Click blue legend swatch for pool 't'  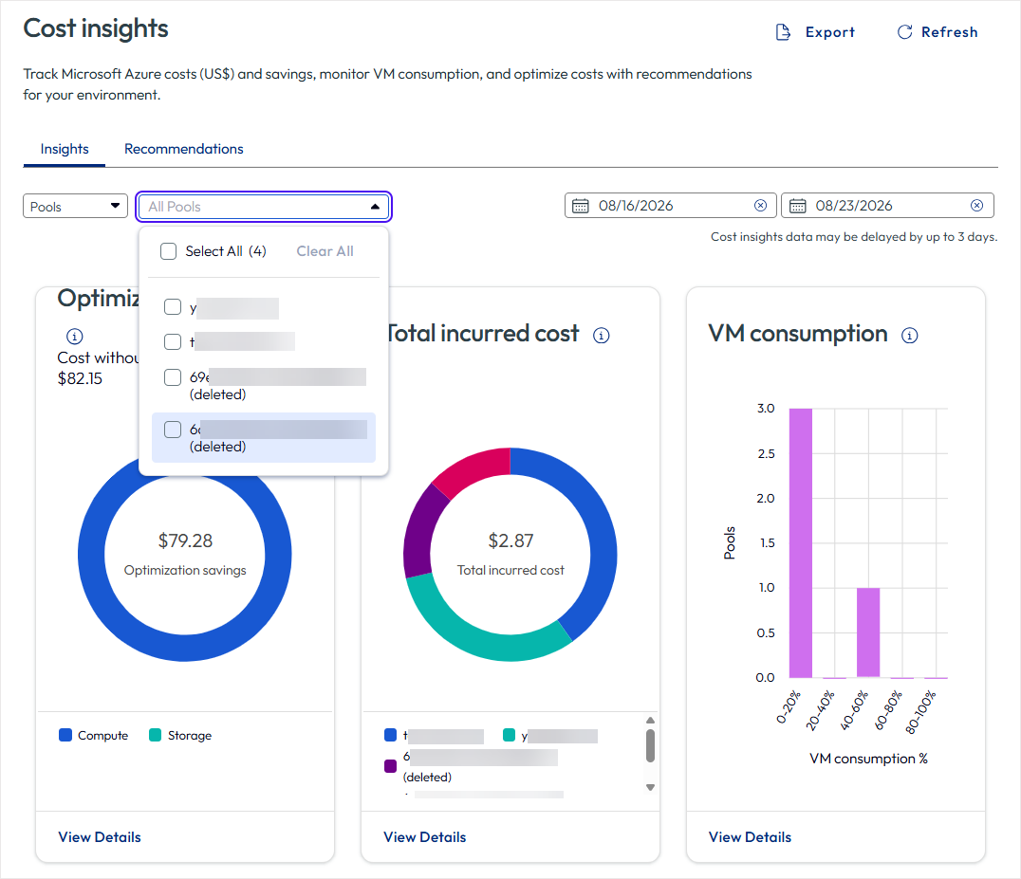click(x=391, y=735)
